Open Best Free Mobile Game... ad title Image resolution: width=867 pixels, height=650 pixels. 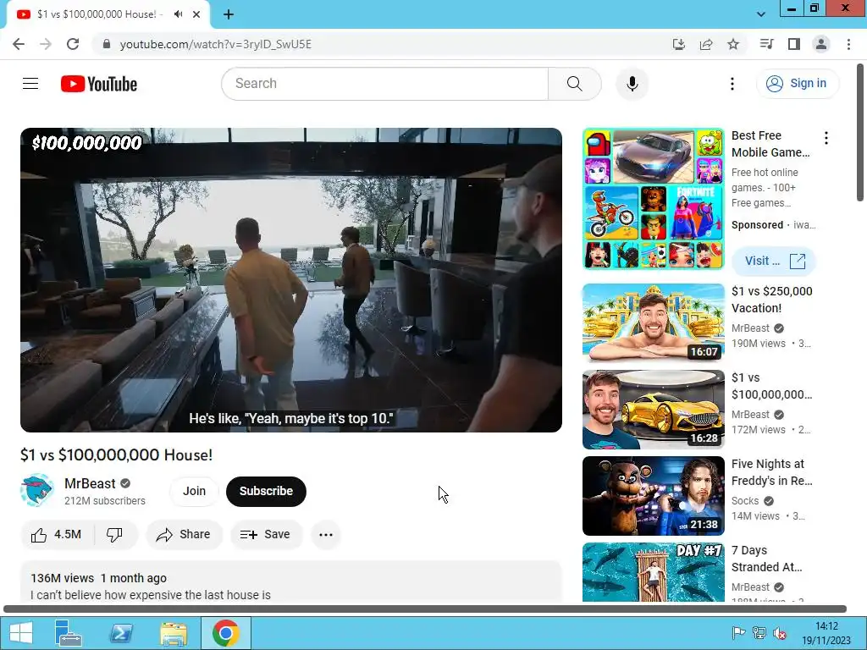(770, 144)
